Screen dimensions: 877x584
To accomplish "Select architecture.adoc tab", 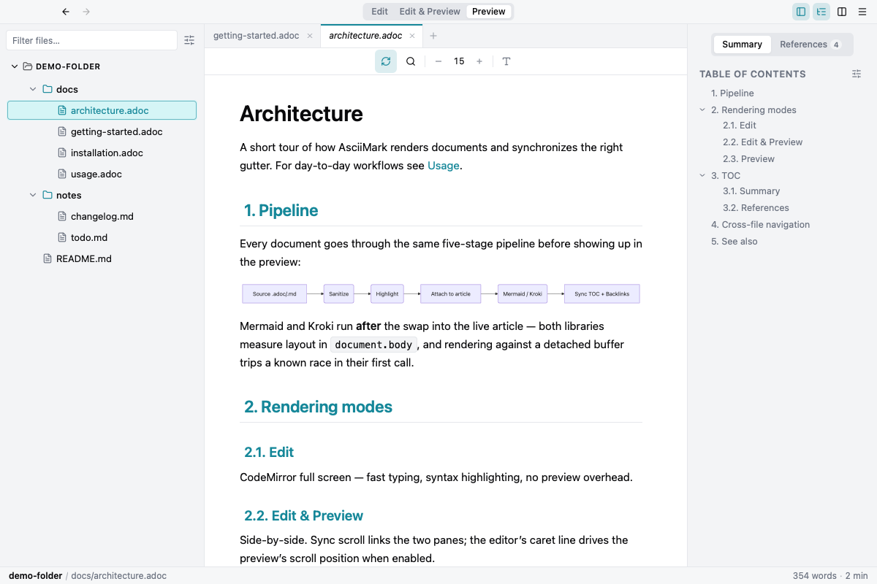I will pyautogui.click(x=365, y=36).
